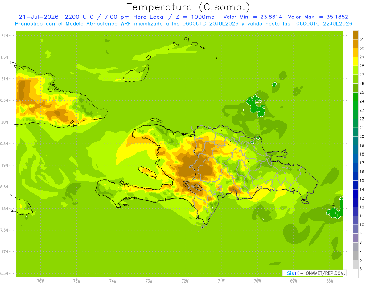This screenshot has width=370, height=285.
Task: Select the valid-until time "0600UTC_22JUL2026"
Action: [324, 24]
